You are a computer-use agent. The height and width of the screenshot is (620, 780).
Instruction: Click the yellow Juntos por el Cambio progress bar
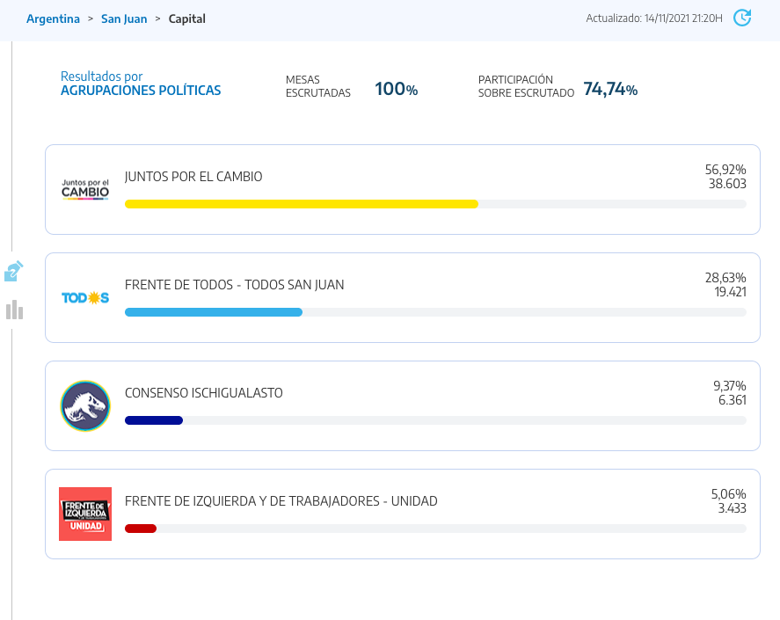[x=302, y=204]
